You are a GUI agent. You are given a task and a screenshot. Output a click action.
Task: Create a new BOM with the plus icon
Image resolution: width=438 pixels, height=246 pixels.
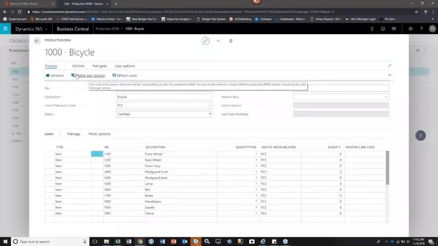(218, 41)
